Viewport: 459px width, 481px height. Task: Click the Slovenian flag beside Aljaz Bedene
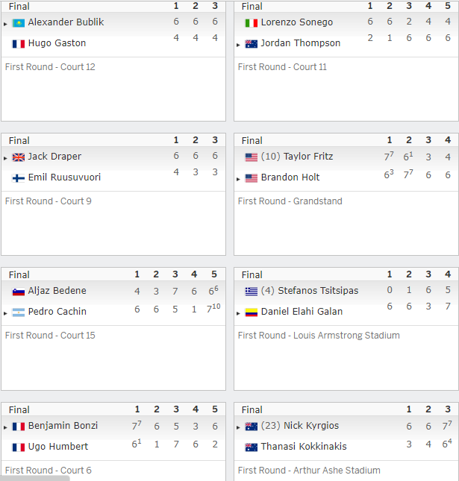pos(19,292)
